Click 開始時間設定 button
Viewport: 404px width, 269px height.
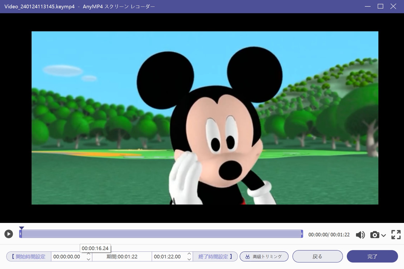point(29,257)
